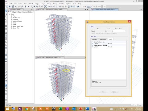Select the pointer tool in left toolbar
The image size is (148, 111).
pyautogui.click(x=6, y=11)
